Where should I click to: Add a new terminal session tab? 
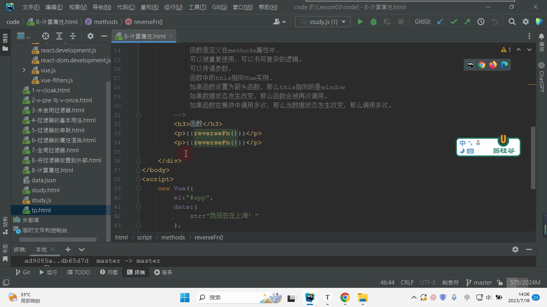pos(68,249)
